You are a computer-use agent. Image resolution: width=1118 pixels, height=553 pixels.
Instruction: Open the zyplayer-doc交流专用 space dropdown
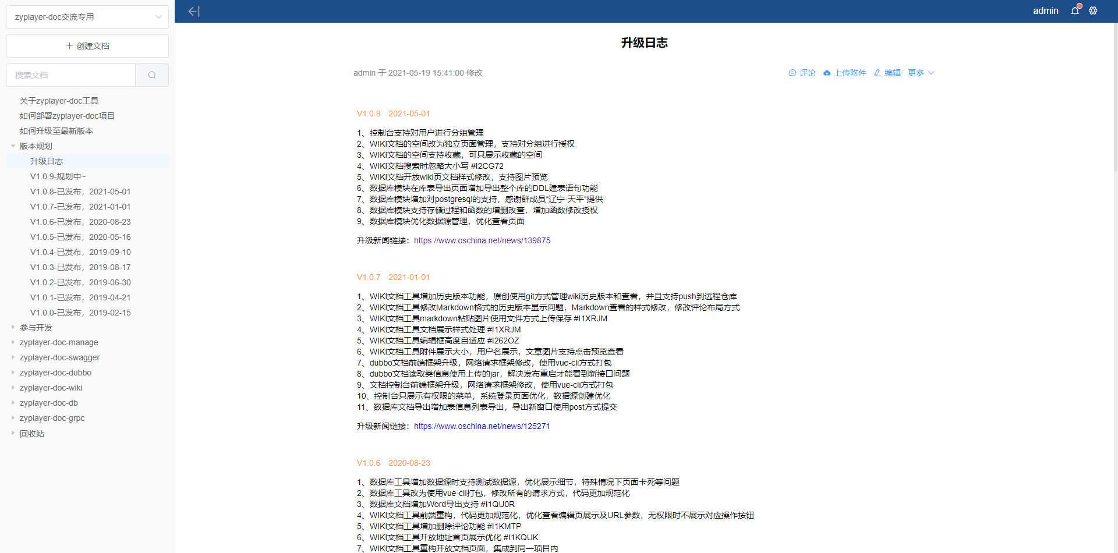pyautogui.click(x=87, y=17)
